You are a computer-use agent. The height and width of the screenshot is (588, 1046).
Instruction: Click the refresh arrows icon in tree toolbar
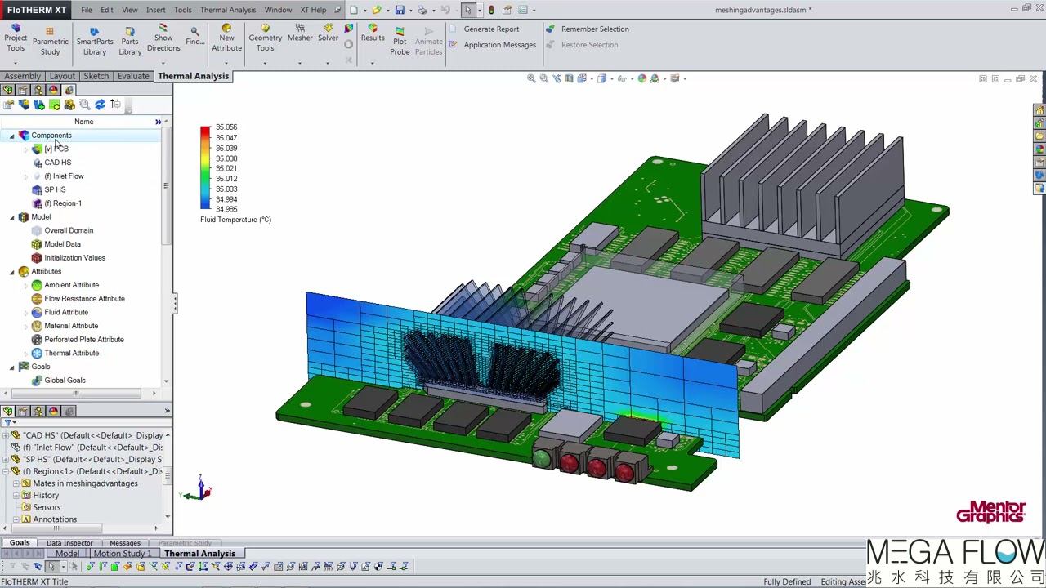[x=100, y=105]
